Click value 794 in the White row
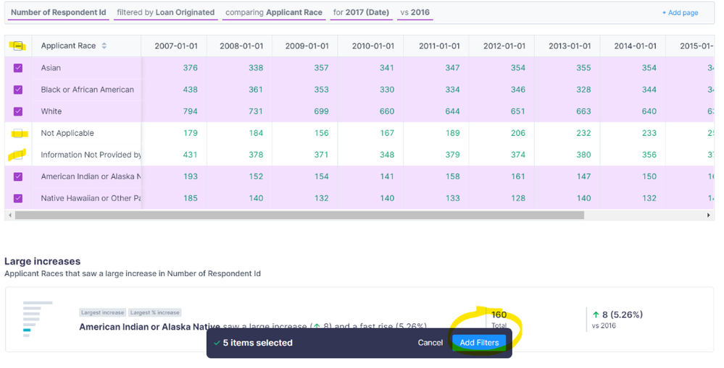The width and height of the screenshot is (724, 368). 190,111
